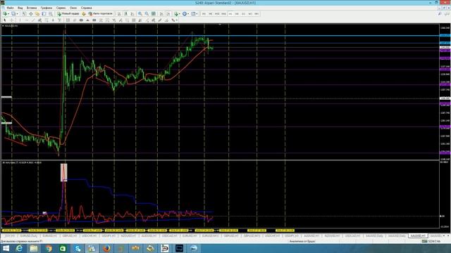Select the MN timeframe button
Viewport: 451px width, 253px height.
pyautogui.click(x=257, y=14)
